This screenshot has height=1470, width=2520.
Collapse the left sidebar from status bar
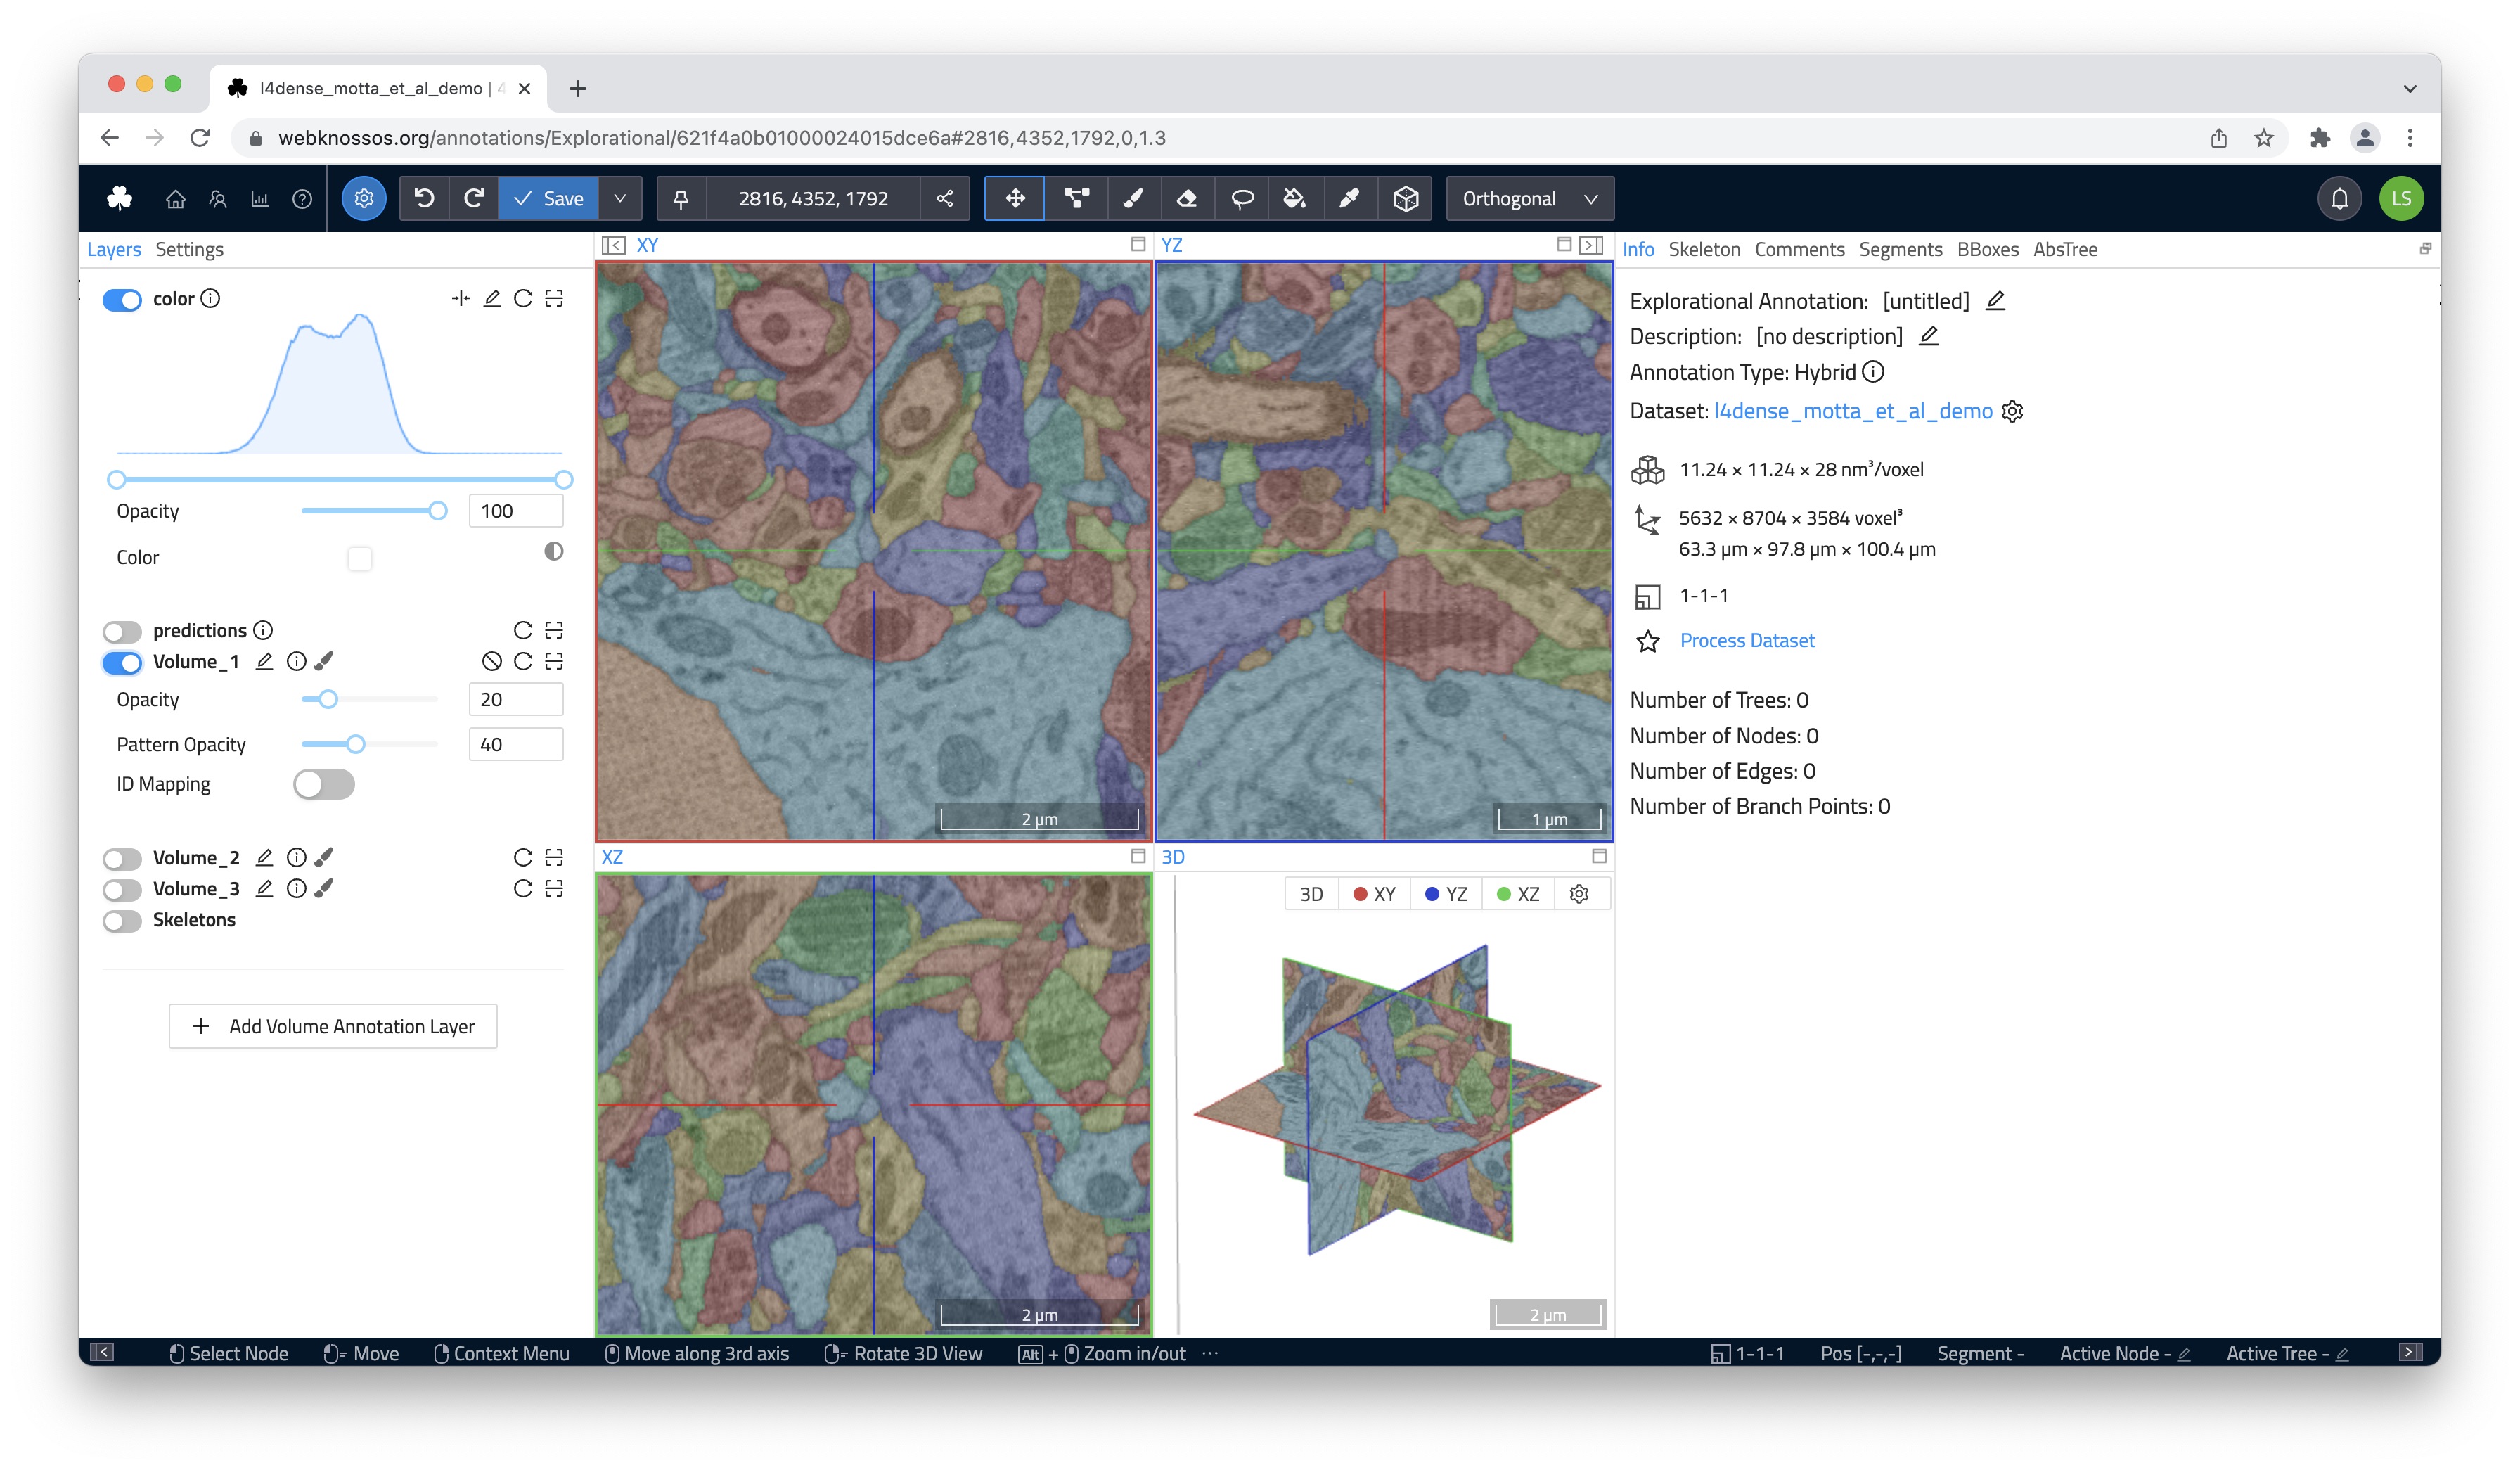click(102, 1352)
